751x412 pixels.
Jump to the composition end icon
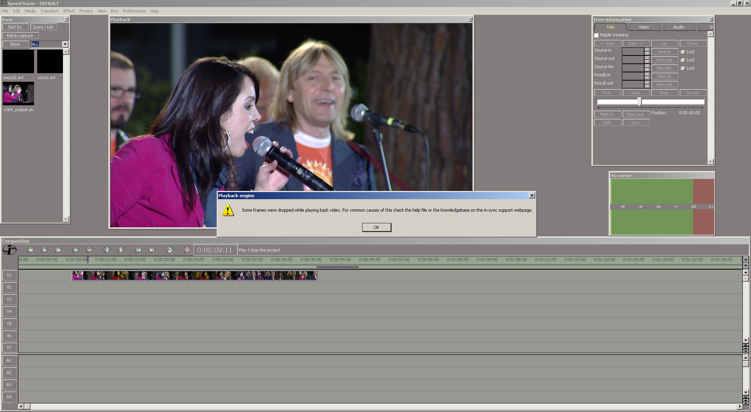(152, 250)
